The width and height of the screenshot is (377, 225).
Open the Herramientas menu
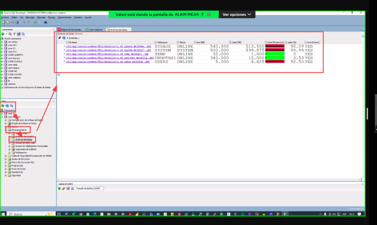(64, 17)
